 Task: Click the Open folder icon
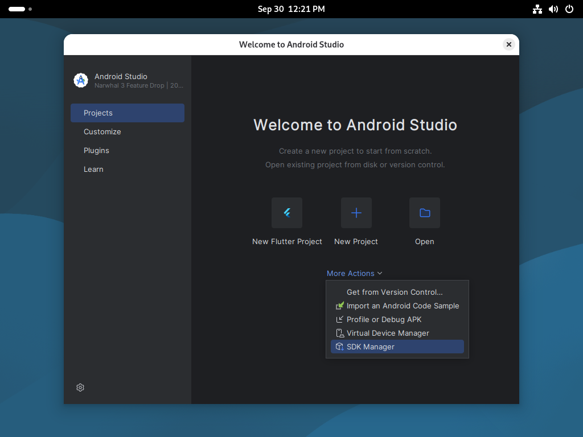(425, 213)
